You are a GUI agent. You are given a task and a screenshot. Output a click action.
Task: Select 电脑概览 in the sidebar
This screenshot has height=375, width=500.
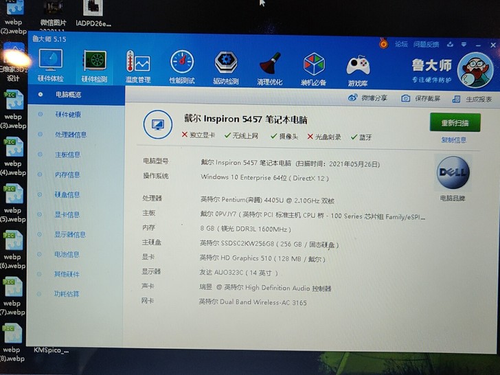[x=76, y=95]
